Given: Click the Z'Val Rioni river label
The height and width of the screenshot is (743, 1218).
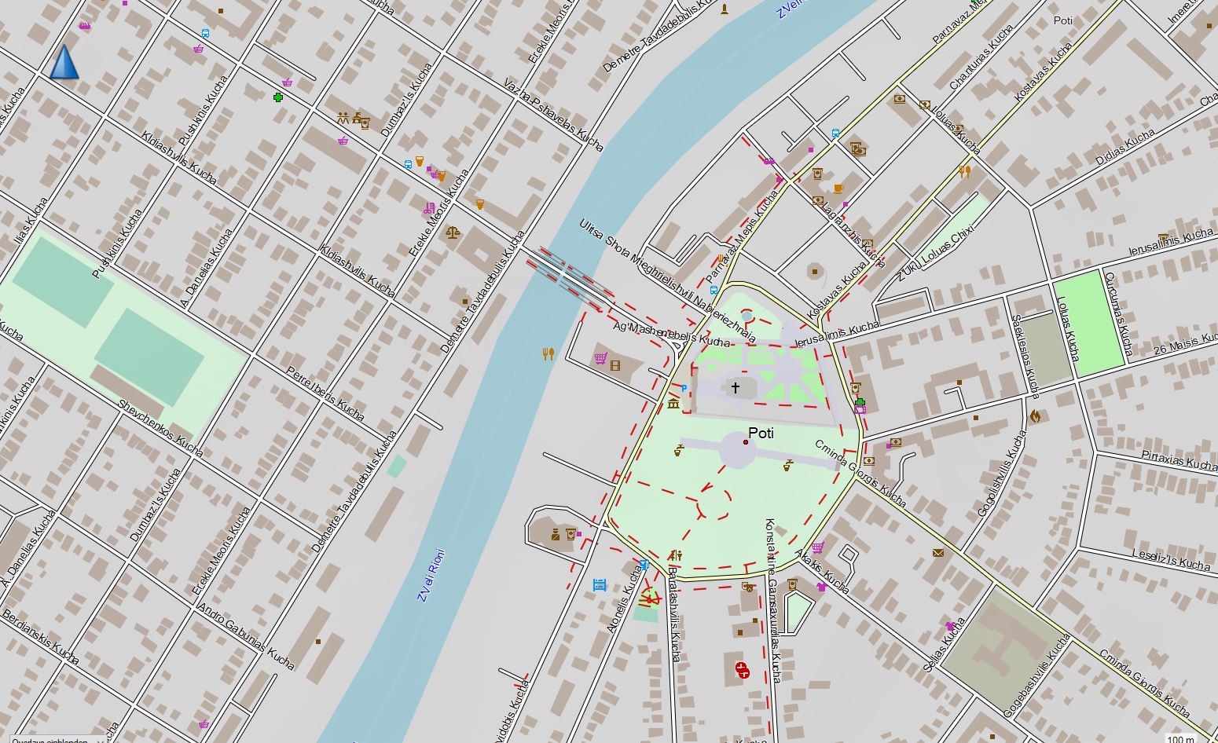Looking at the screenshot, I should tap(431, 575).
